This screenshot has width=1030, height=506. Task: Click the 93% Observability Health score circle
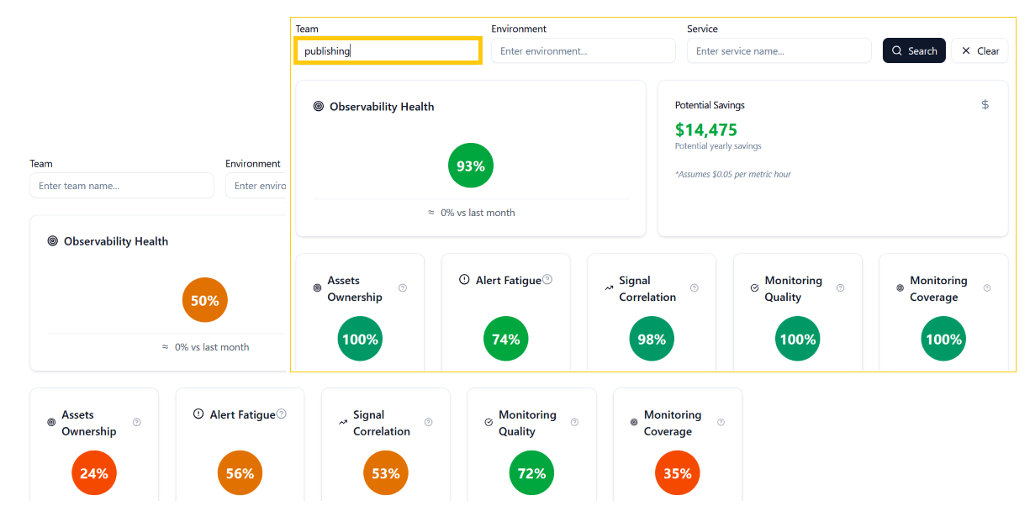coord(471,166)
